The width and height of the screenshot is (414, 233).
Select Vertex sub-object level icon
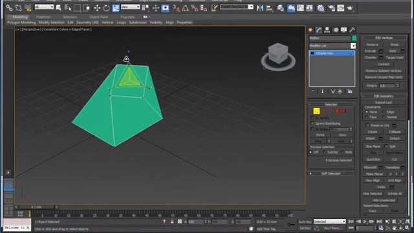click(x=316, y=111)
